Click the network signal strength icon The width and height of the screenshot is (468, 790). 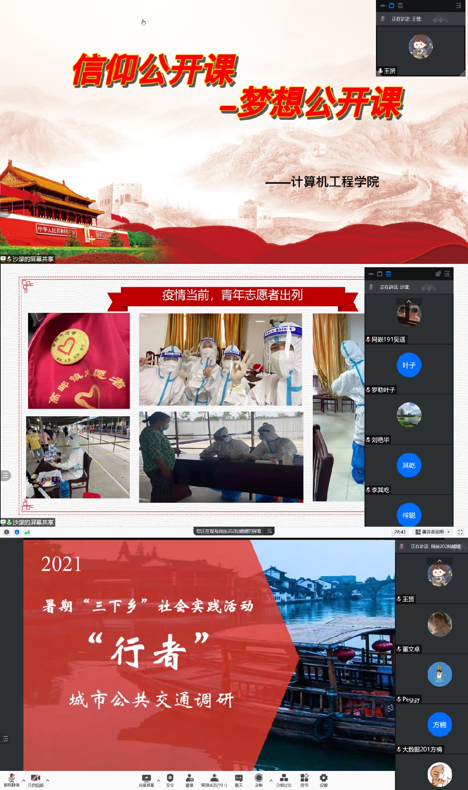click(27, 532)
